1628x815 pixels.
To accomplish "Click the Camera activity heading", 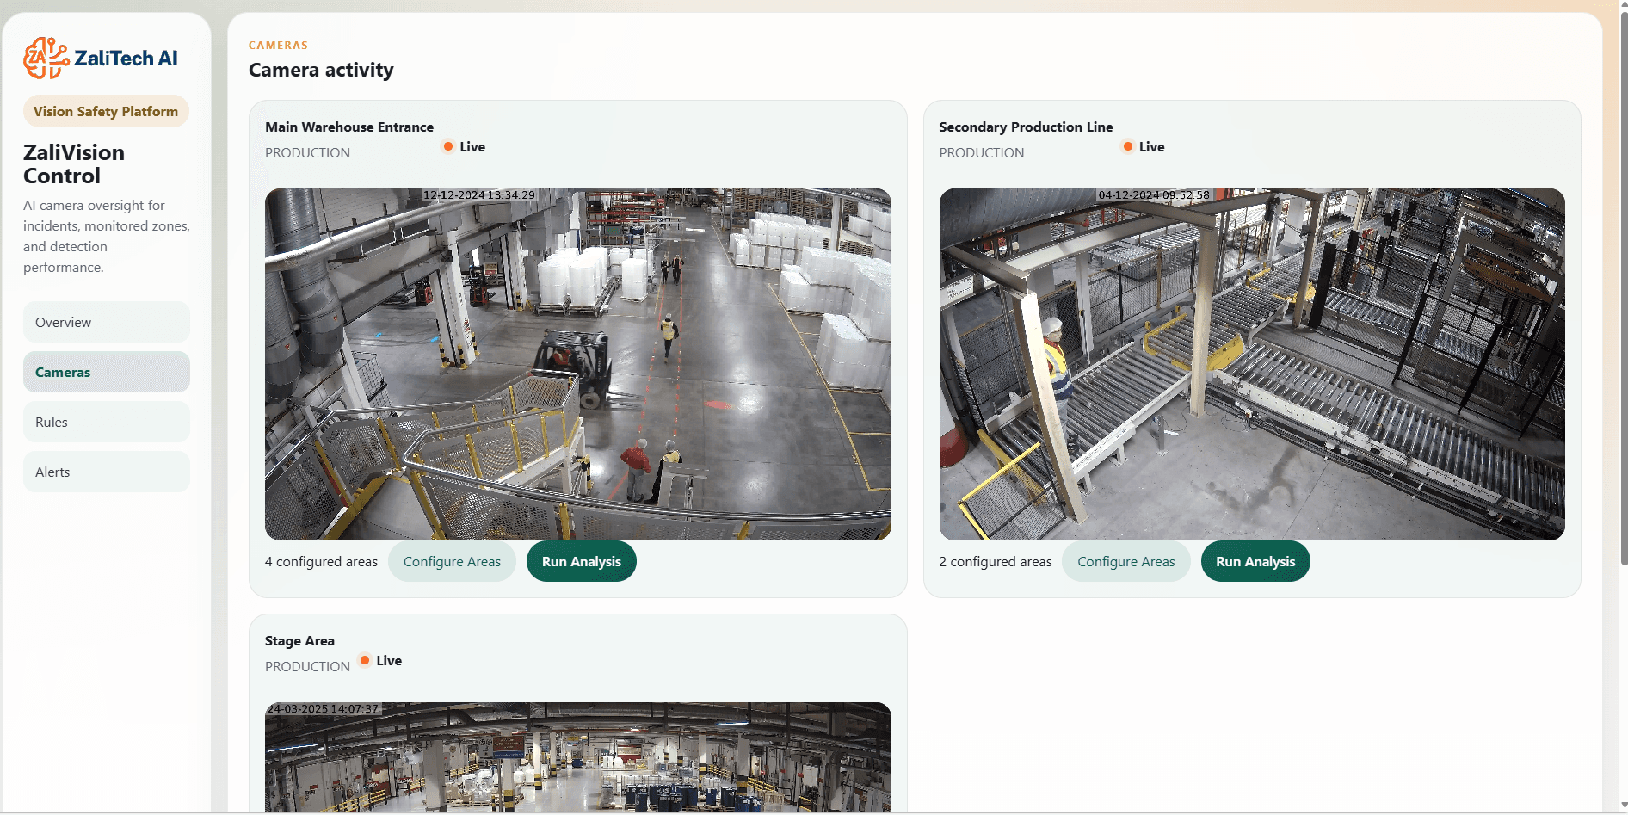I will coord(321,70).
